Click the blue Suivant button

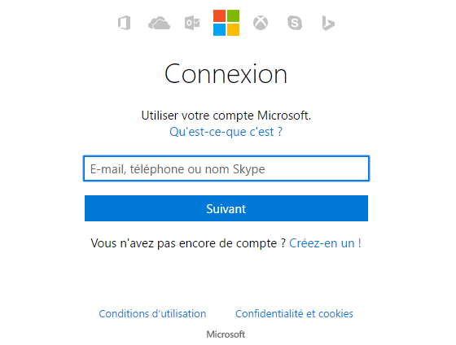point(226,208)
